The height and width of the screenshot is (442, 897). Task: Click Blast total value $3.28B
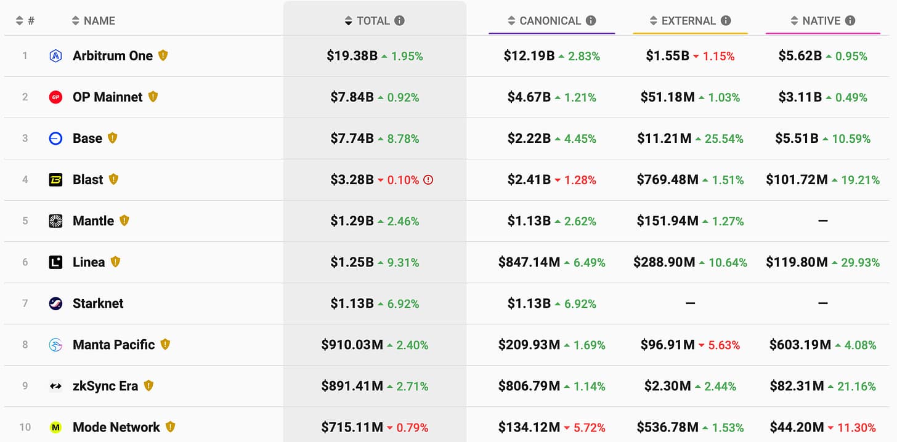point(352,180)
